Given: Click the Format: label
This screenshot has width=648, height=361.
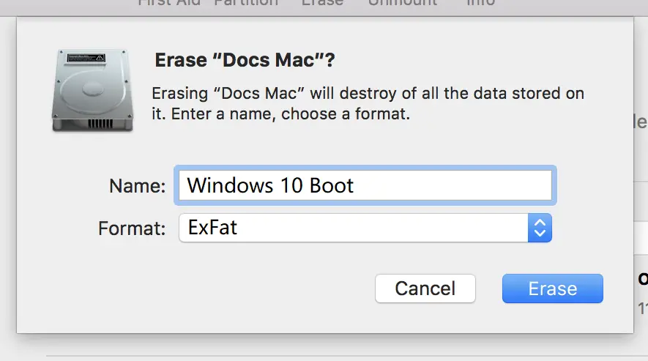Looking at the screenshot, I should pyautogui.click(x=132, y=228).
